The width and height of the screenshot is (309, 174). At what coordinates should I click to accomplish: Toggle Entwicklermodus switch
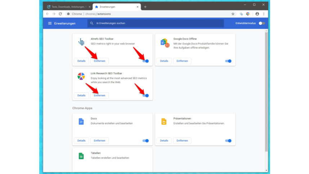click(x=262, y=23)
